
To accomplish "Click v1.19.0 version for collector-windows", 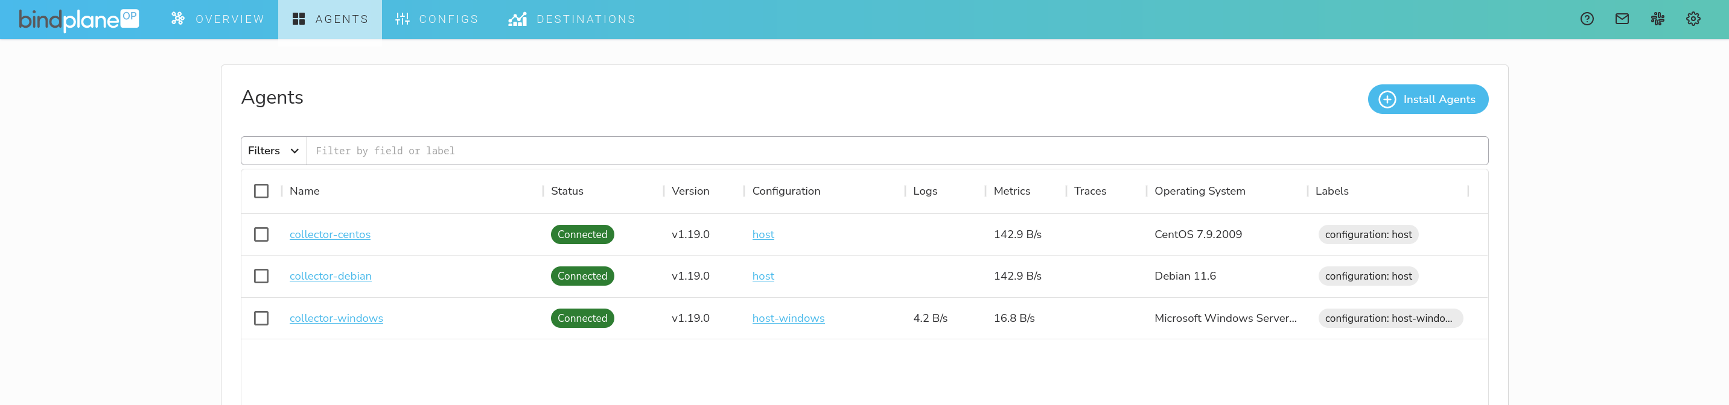I will pos(690,318).
